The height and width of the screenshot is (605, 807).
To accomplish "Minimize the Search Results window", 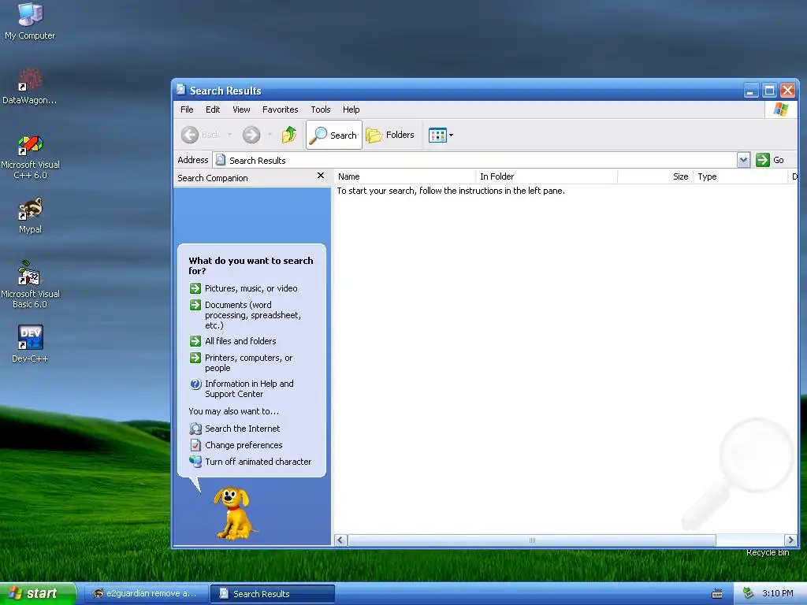I will tap(751, 91).
